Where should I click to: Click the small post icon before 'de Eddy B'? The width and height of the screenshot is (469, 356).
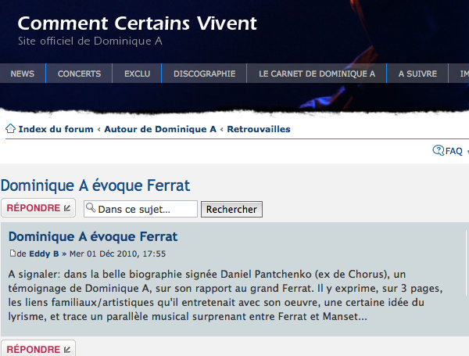coord(13,254)
